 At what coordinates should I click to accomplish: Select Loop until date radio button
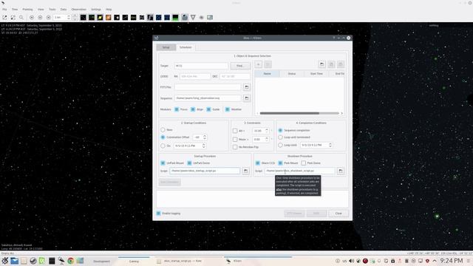coord(280,145)
